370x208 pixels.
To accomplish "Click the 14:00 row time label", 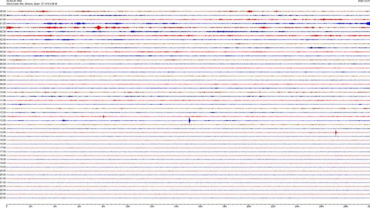I will (x=3, y=124).
